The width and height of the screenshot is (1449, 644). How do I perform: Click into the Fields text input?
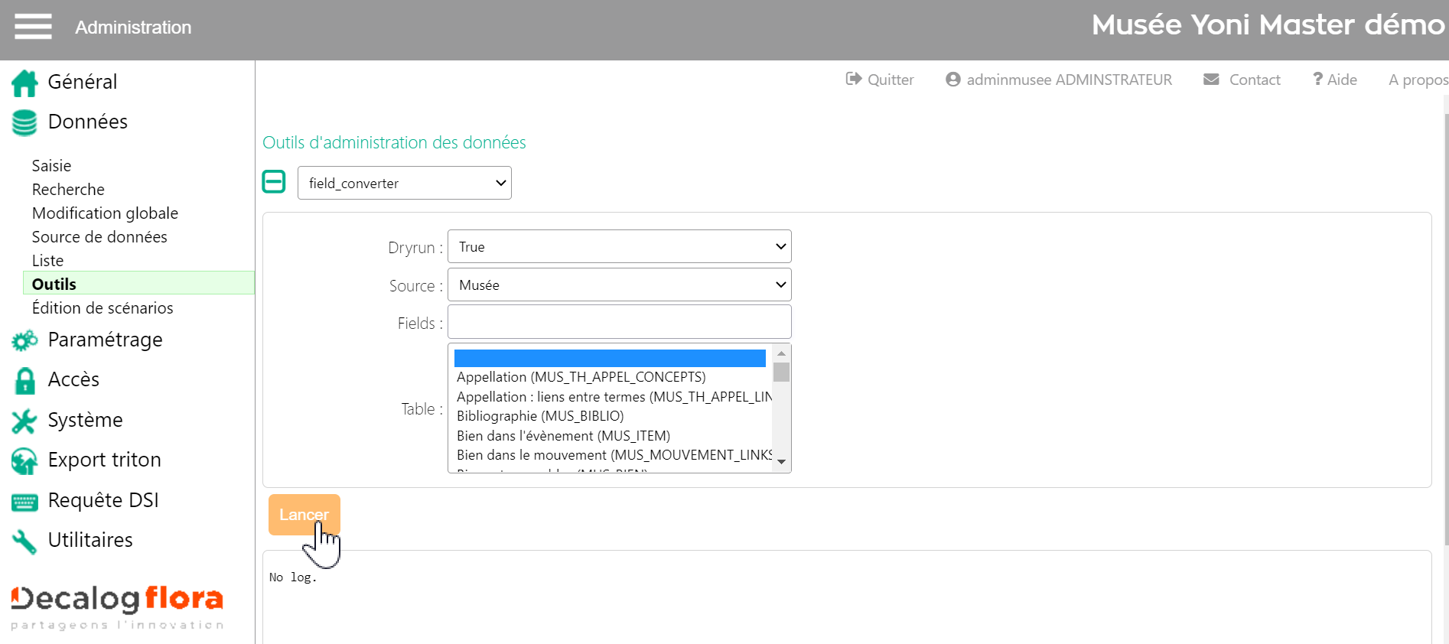pyautogui.click(x=619, y=322)
